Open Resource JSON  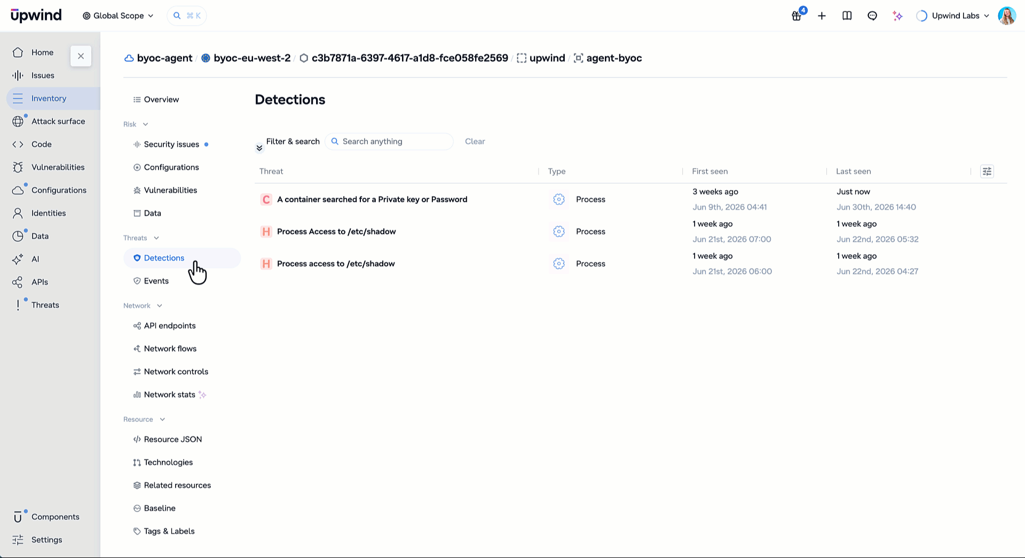(172, 439)
